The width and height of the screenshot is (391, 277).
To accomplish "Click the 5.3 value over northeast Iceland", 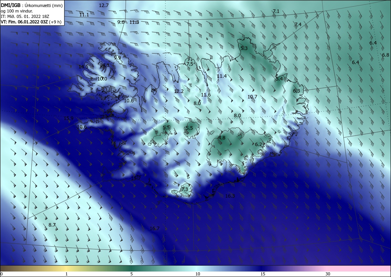I will (x=244, y=48).
